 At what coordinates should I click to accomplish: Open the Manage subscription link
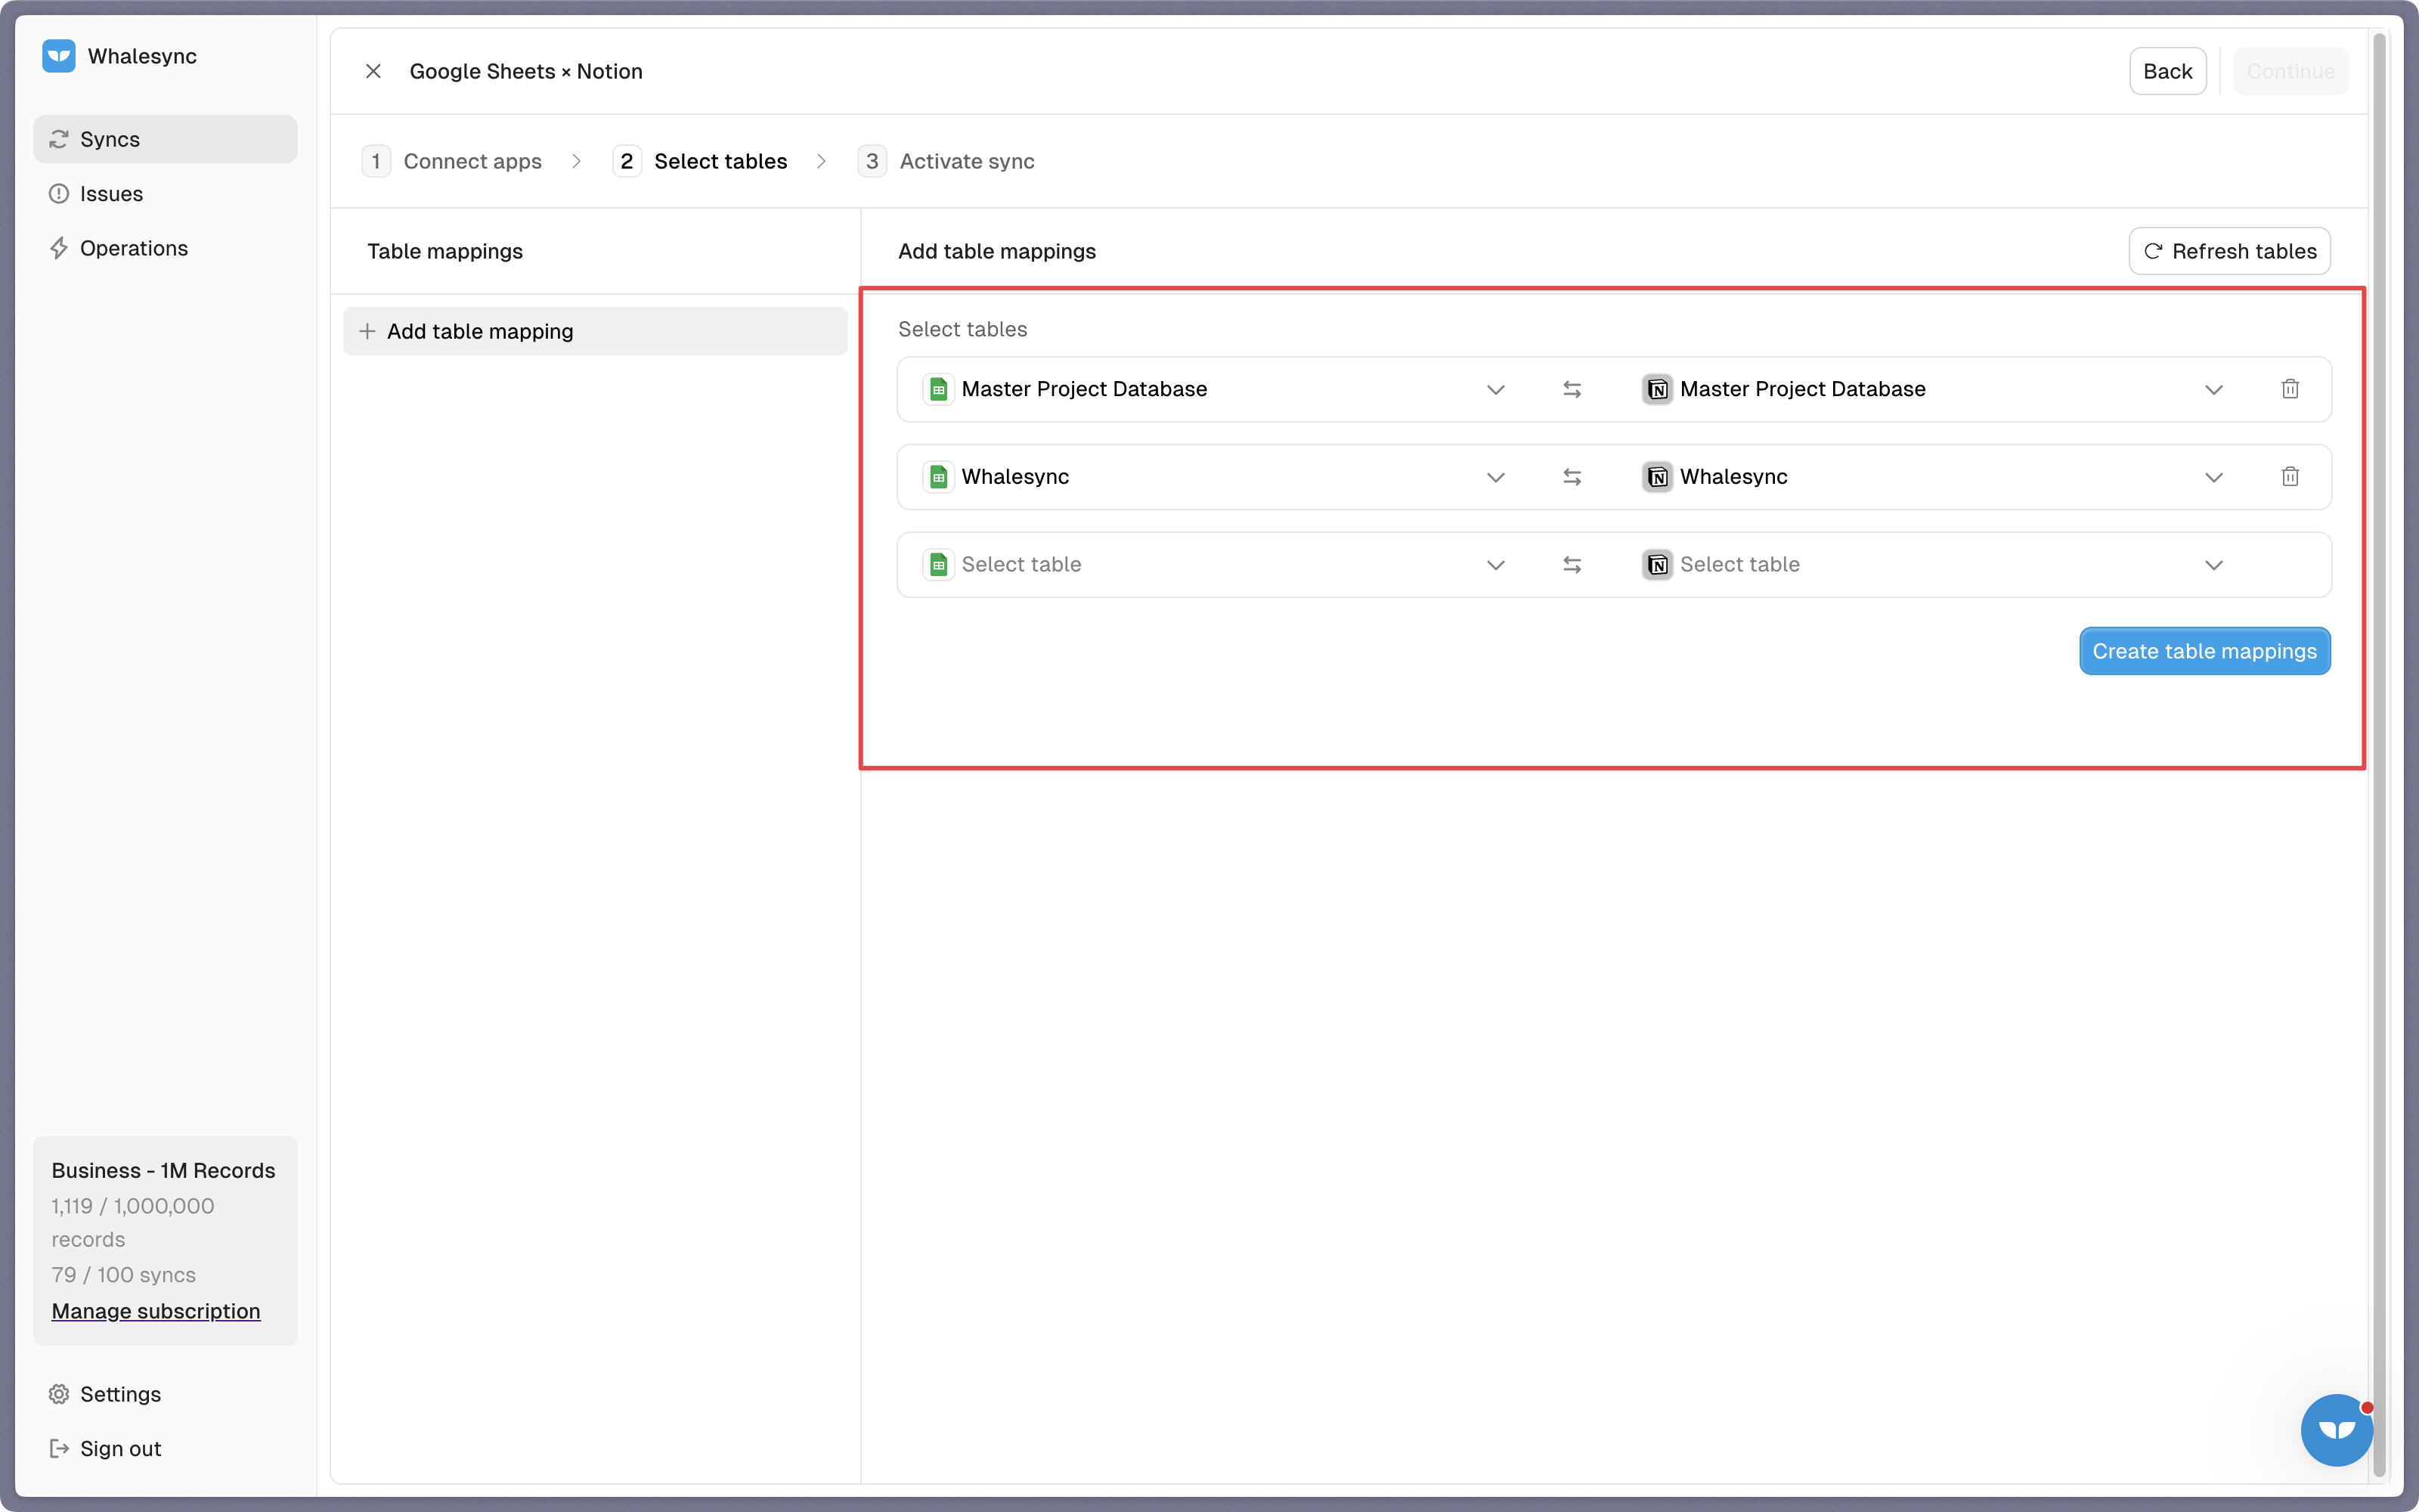click(x=156, y=1311)
